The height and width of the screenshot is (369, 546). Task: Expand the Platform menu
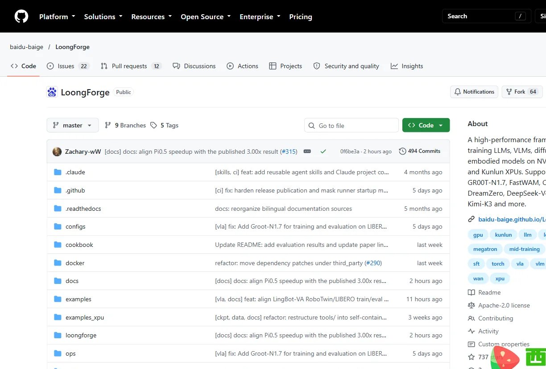click(x=57, y=16)
